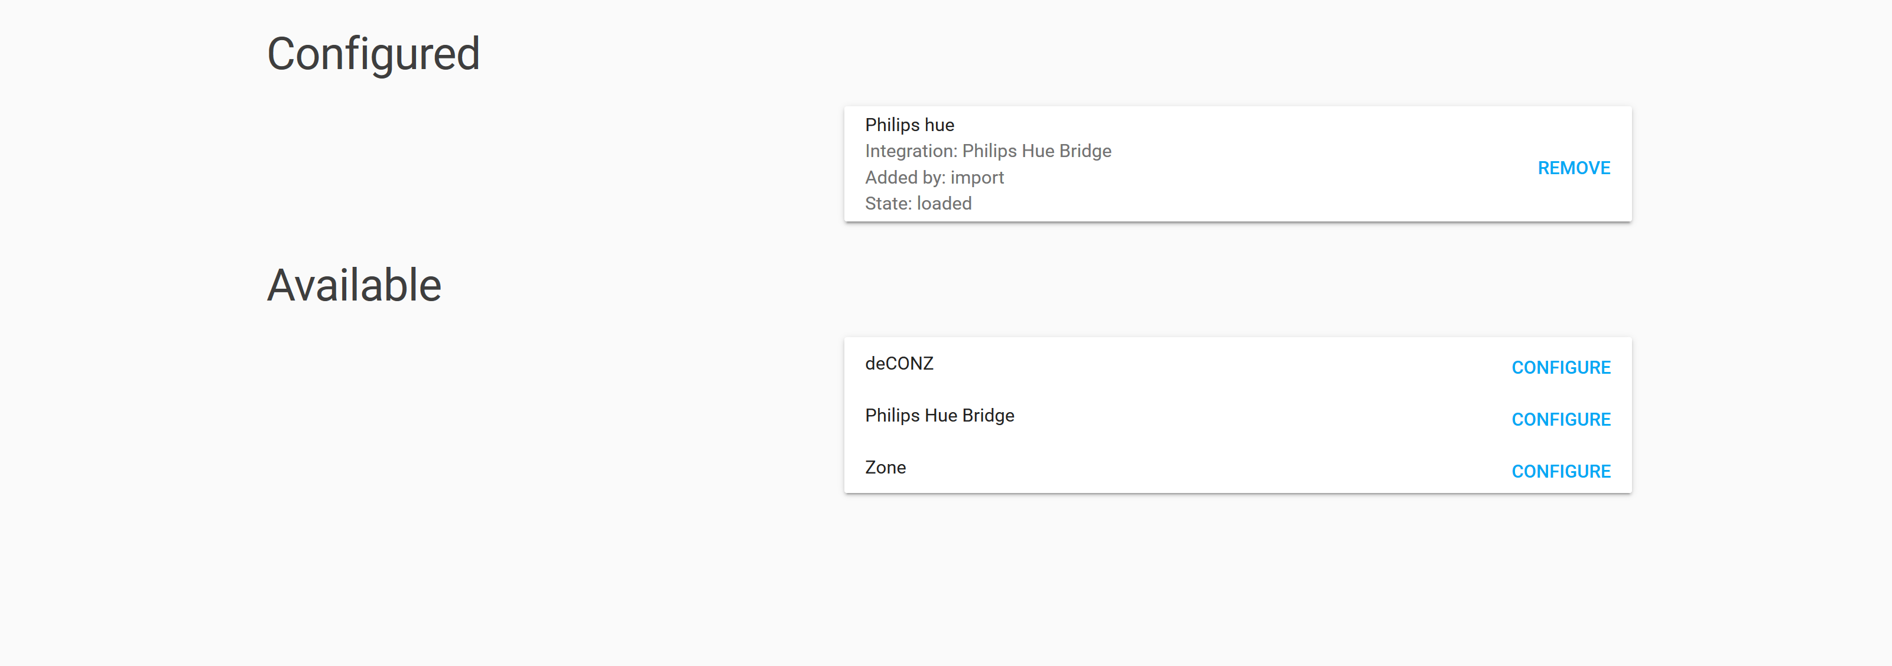
Task: Click the 'Integration: Philips Hue Bridge' line
Action: [x=988, y=151]
